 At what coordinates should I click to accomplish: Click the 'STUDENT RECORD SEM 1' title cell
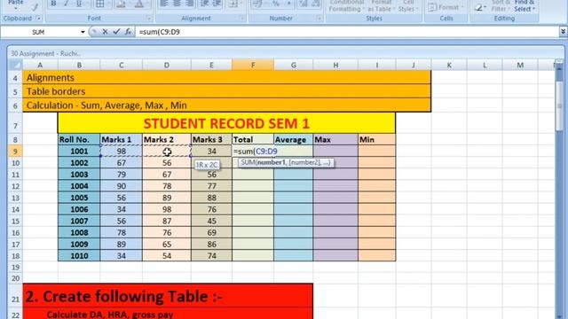click(226, 123)
